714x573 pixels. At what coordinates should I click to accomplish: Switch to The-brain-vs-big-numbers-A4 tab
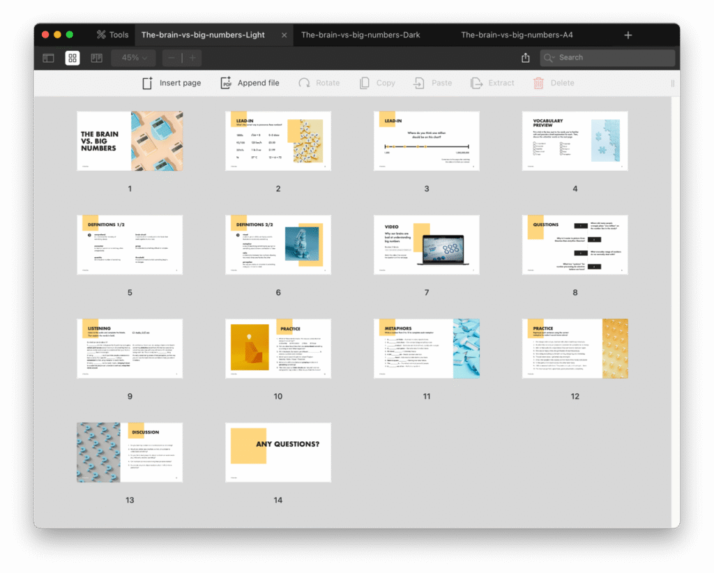click(x=517, y=35)
